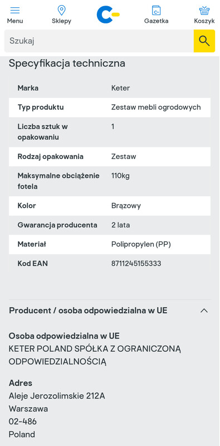
Task: Click the Menu text label
Action: pyautogui.click(x=15, y=21)
